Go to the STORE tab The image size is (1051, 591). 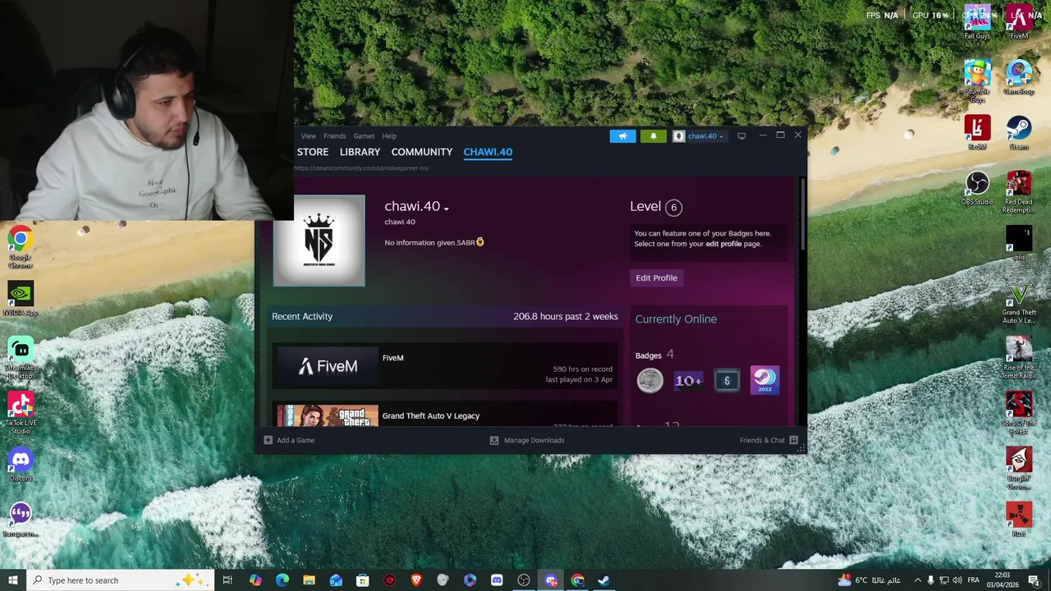(x=313, y=152)
